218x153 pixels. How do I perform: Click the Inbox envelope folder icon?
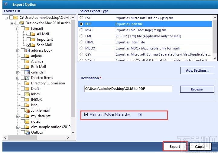pyautogui.click(x=27, y=94)
